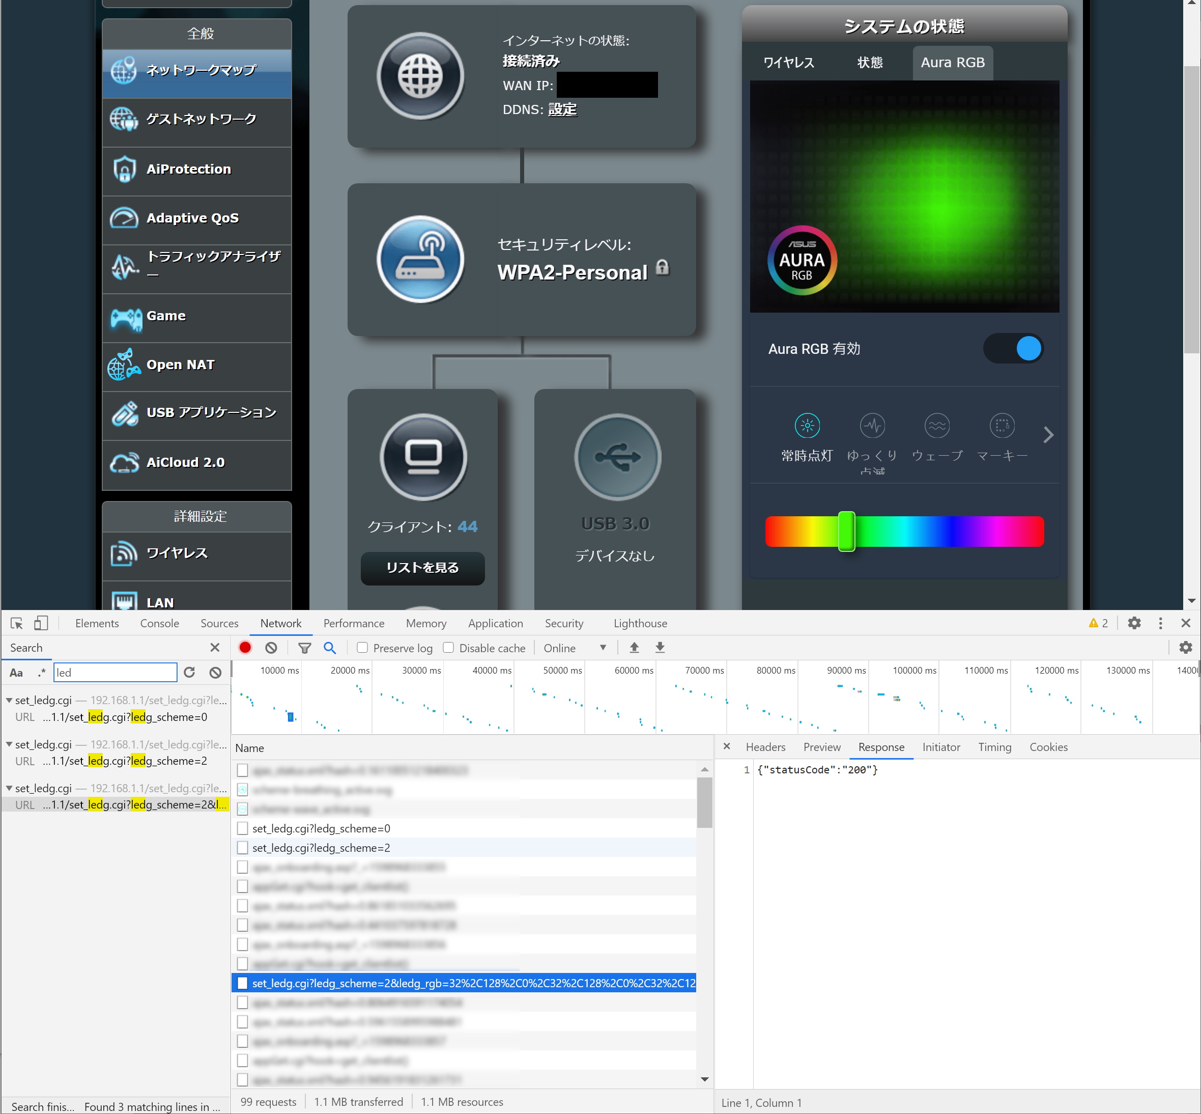Collapse the first set_ledg.cgi search result
Image resolution: width=1201 pixels, height=1114 pixels.
[9, 700]
